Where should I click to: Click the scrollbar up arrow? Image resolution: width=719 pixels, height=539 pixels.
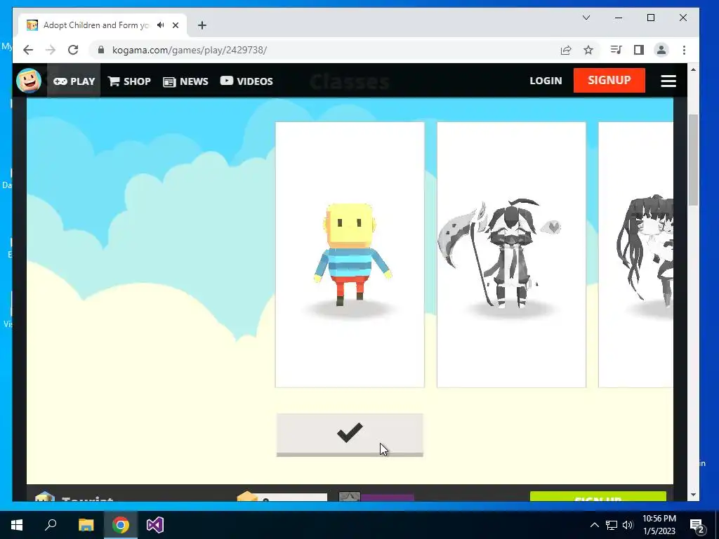[x=693, y=69]
